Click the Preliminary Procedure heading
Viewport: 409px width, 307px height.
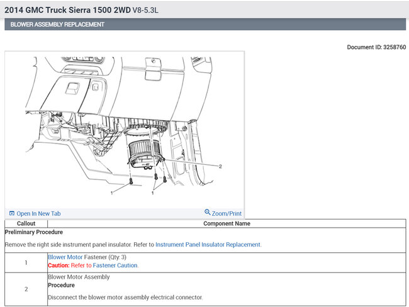[x=34, y=232]
